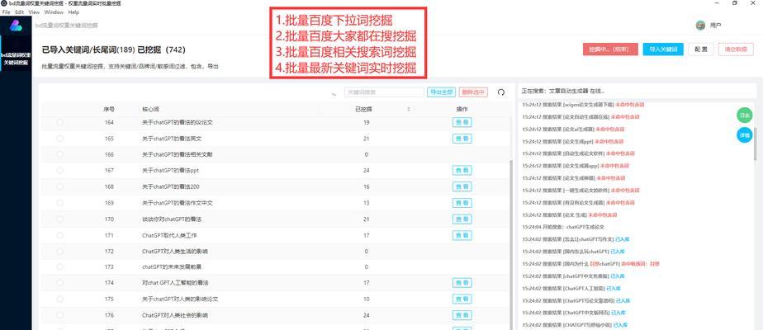
Task: Check the row 173 checkbox
Action: click(x=59, y=266)
